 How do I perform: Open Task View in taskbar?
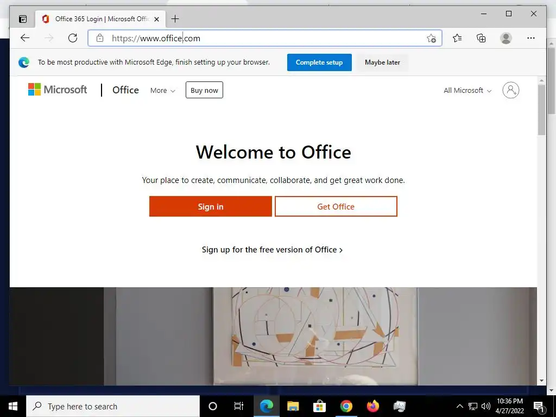click(239, 406)
